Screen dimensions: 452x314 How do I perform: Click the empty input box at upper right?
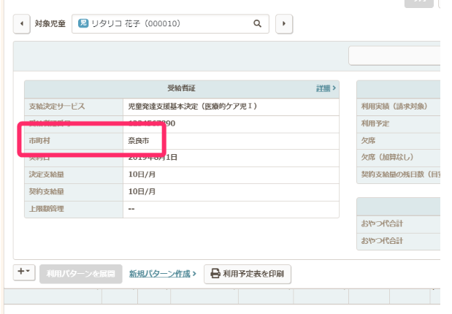point(394,55)
